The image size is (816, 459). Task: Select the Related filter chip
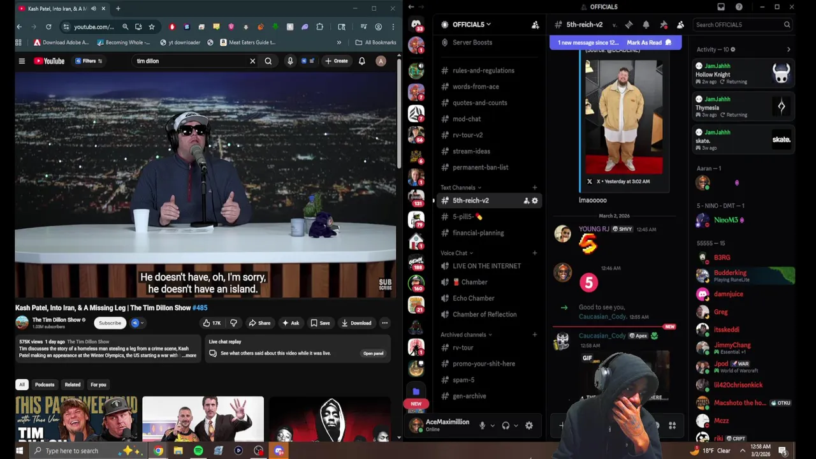73,384
